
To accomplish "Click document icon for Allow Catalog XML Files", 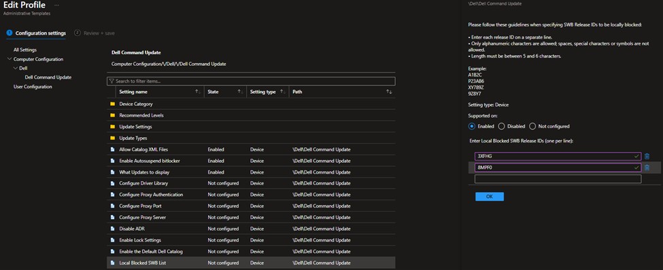I will pos(112,149).
